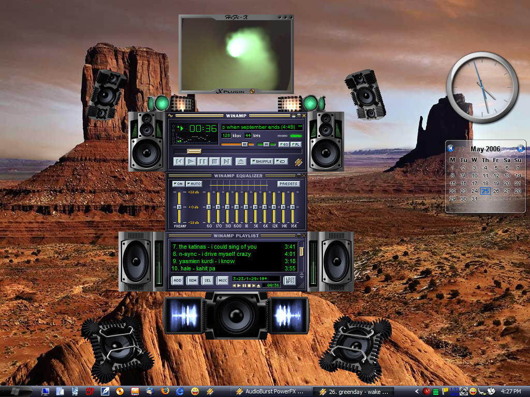Open the SEL menu in playlist
Image resolution: width=530 pixels, height=397 pixels.
tap(208, 281)
